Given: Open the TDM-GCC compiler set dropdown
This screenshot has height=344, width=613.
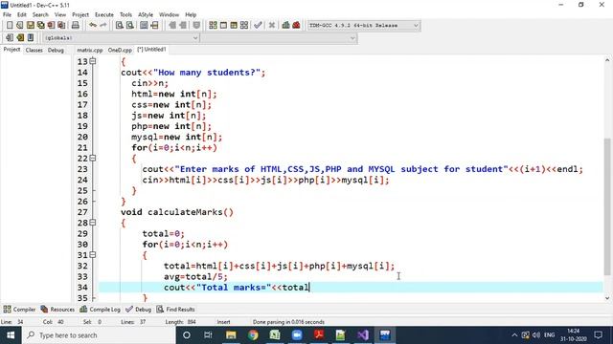Looking at the screenshot, I should pos(364,26).
